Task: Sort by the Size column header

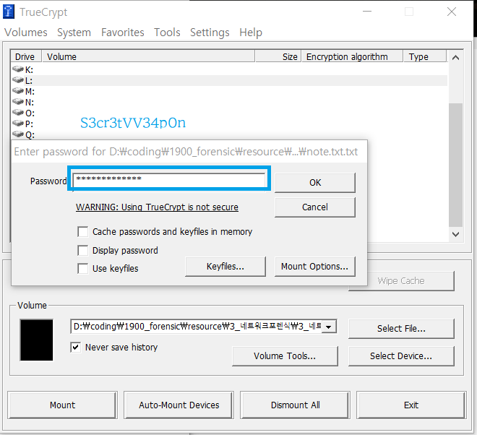Action: pos(278,56)
